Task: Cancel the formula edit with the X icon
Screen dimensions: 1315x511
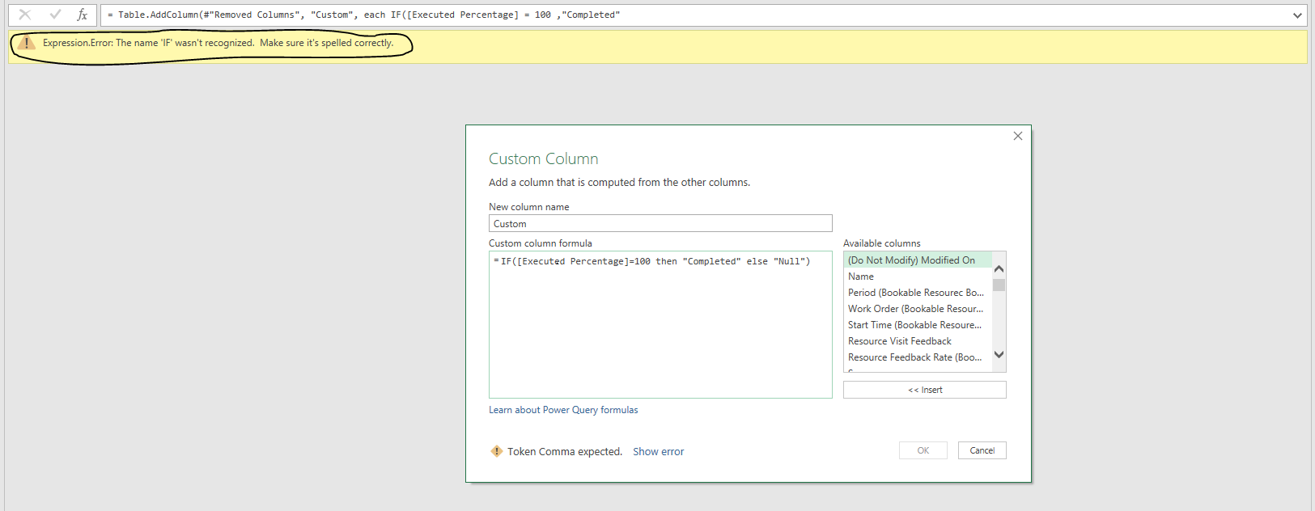Action: [25, 15]
